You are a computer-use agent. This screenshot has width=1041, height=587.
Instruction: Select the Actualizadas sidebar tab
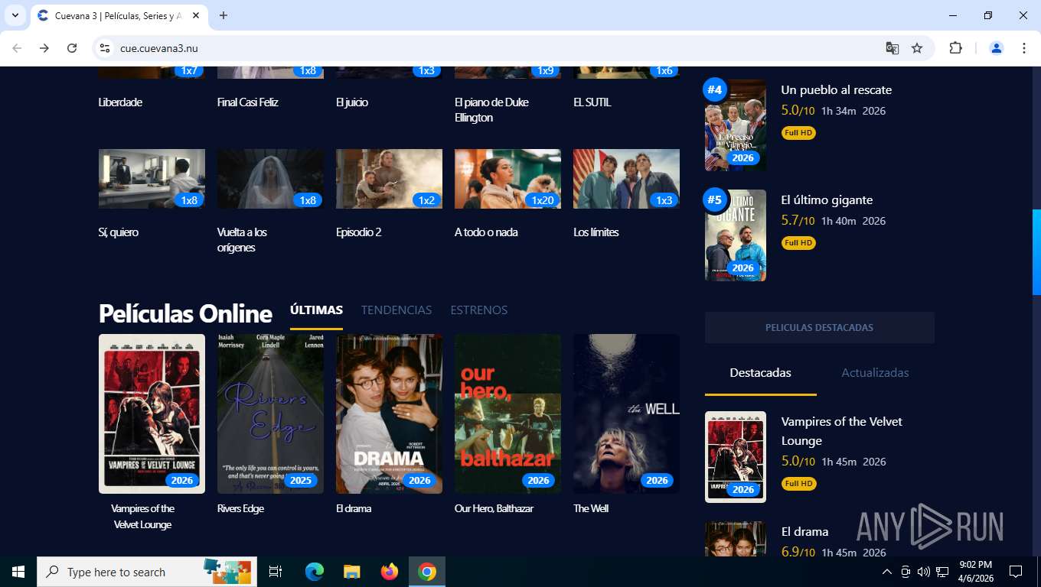coord(875,373)
